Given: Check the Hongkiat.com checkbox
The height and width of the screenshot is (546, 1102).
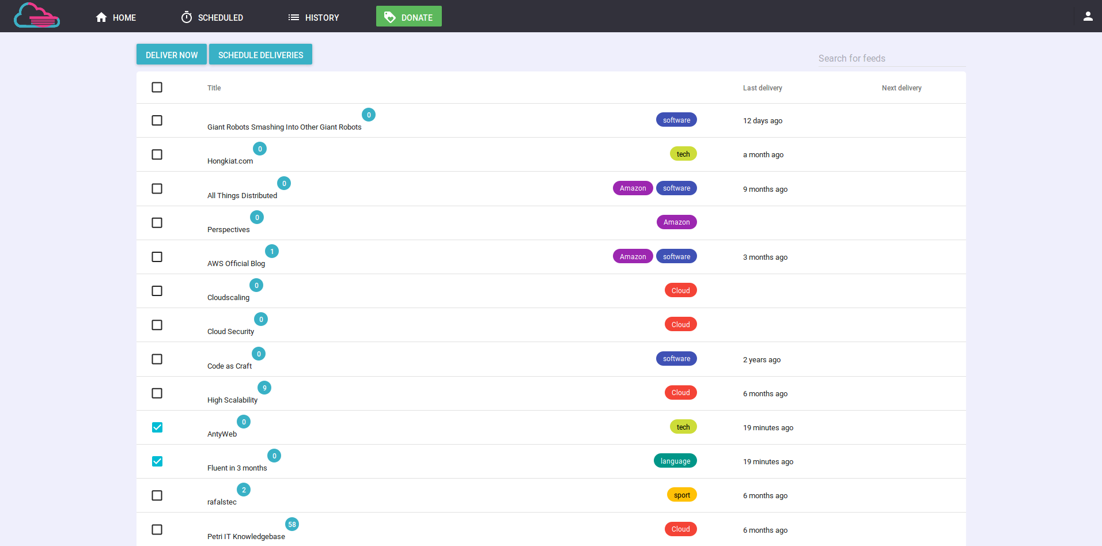Looking at the screenshot, I should (x=157, y=154).
